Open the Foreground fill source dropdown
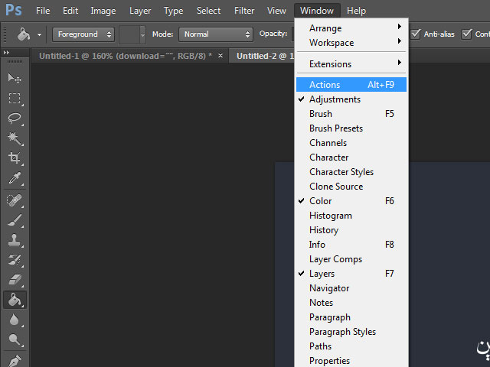490x367 pixels. pyautogui.click(x=83, y=34)
